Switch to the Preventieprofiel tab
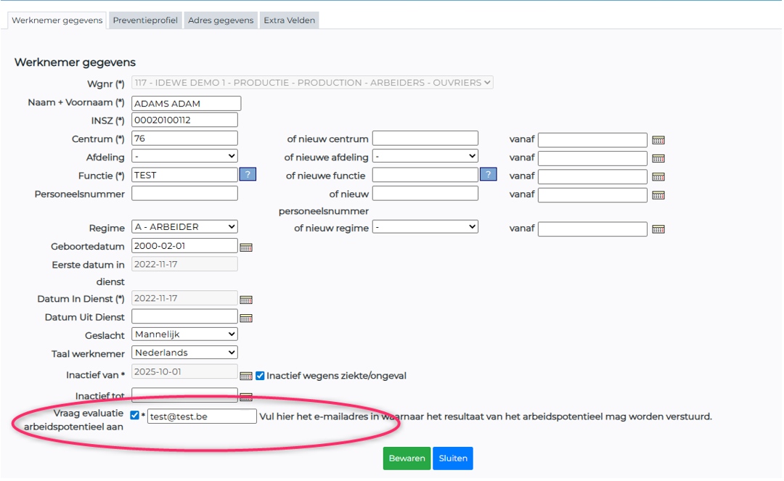This screenshot has width=784, height=481. (x=145, y=20)
